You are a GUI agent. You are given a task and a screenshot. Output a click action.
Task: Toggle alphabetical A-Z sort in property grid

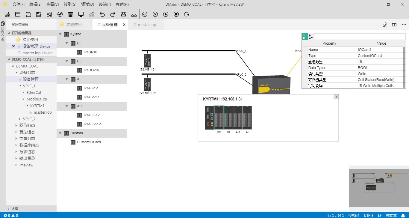pos(310,36)
